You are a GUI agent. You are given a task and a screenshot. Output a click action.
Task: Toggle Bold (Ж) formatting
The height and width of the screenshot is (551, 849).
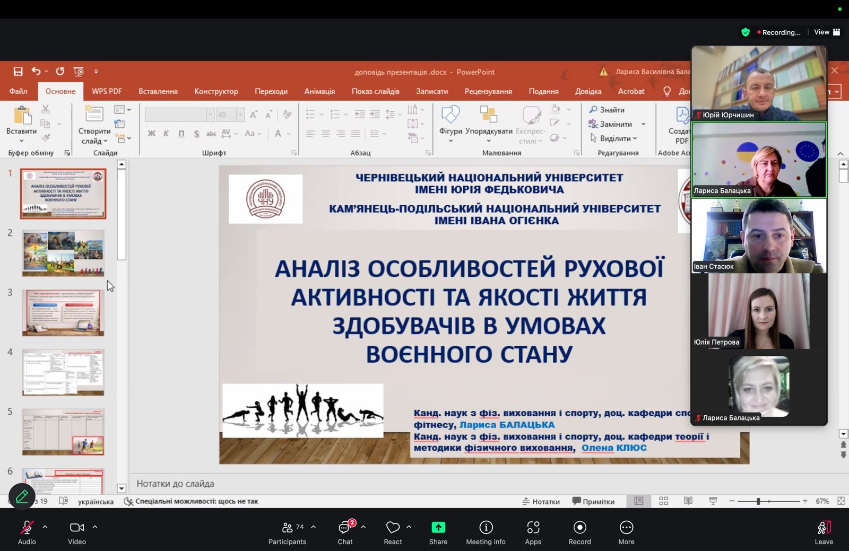click(152, 134)
